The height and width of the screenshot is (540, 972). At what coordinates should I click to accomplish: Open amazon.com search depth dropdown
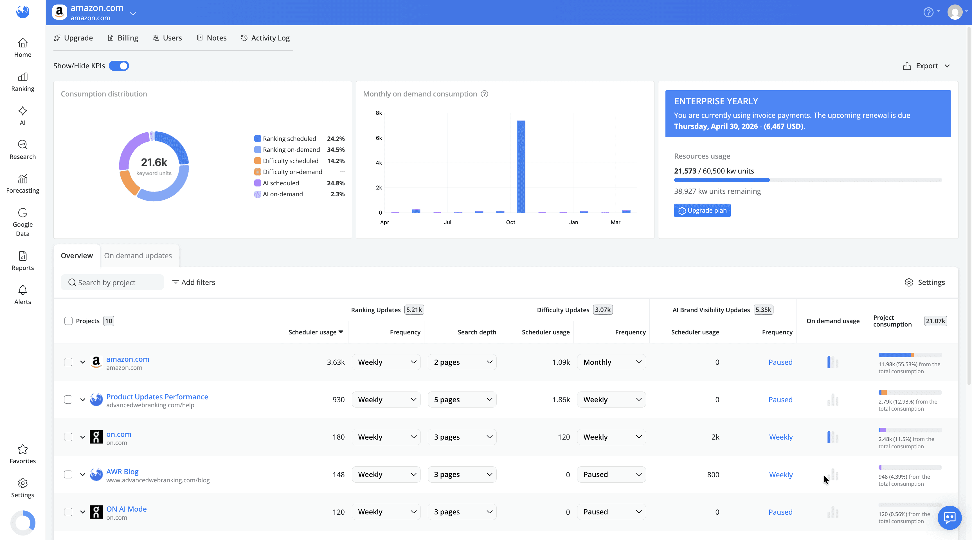point(462,362)
